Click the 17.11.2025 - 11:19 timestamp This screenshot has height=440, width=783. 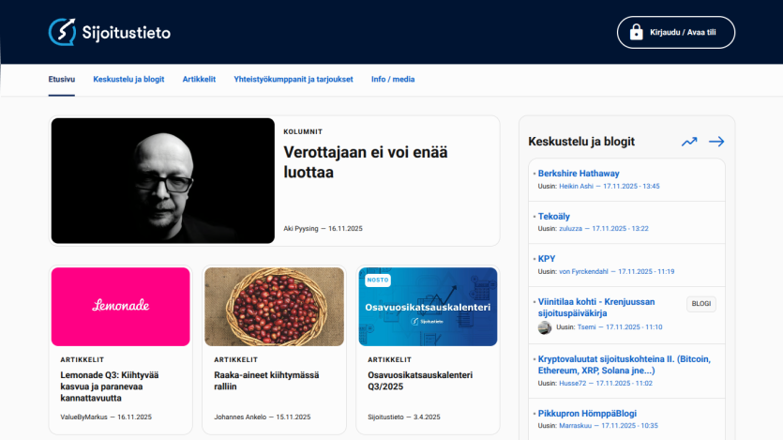[x=646, y=272]
